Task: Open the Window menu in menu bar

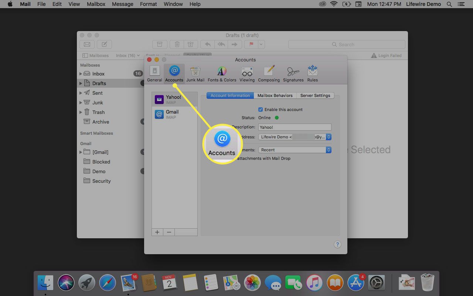Action: point(173,4)
